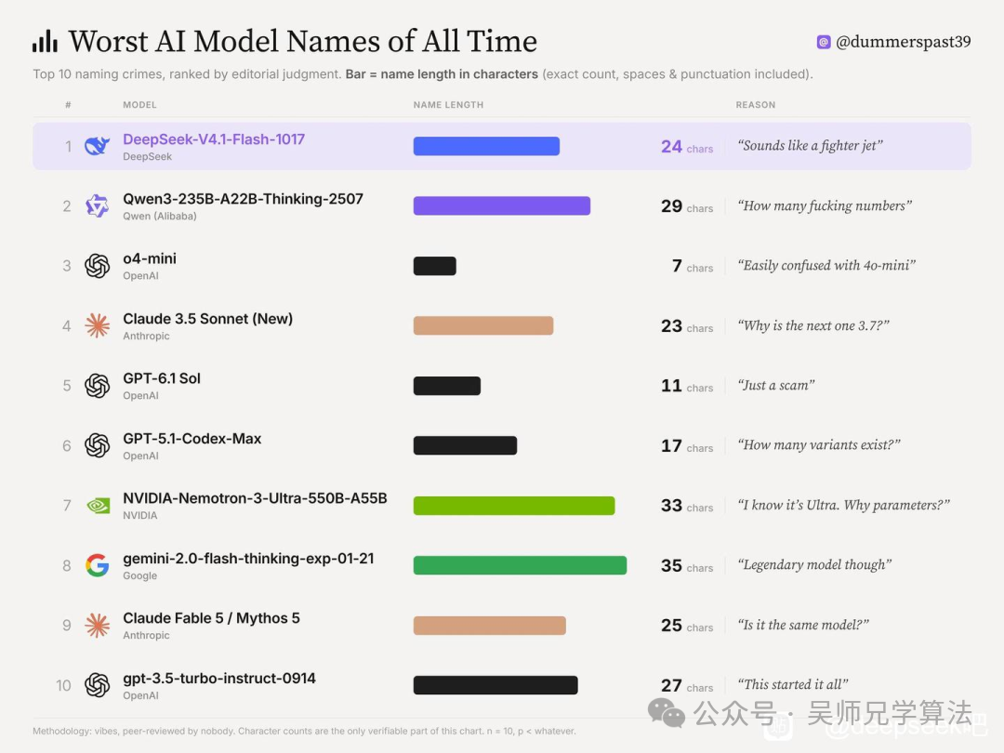Click the "Qwen (Alibaba)" company label
Viewport: 1004px width, 753px height.
coord(160,217)
